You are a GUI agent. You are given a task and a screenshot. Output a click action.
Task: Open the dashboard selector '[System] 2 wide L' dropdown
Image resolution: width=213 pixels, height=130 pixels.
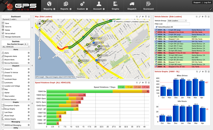pos(16,19)
